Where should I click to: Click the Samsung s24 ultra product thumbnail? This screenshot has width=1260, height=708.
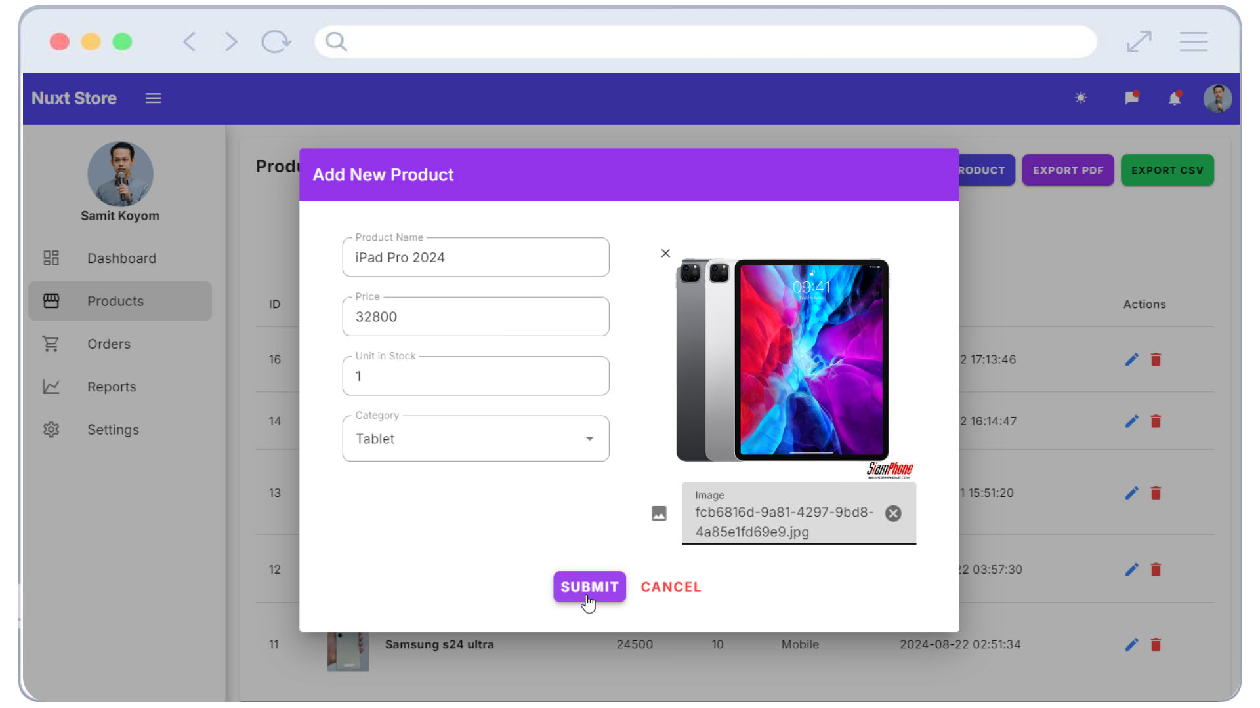click(348, 652)
